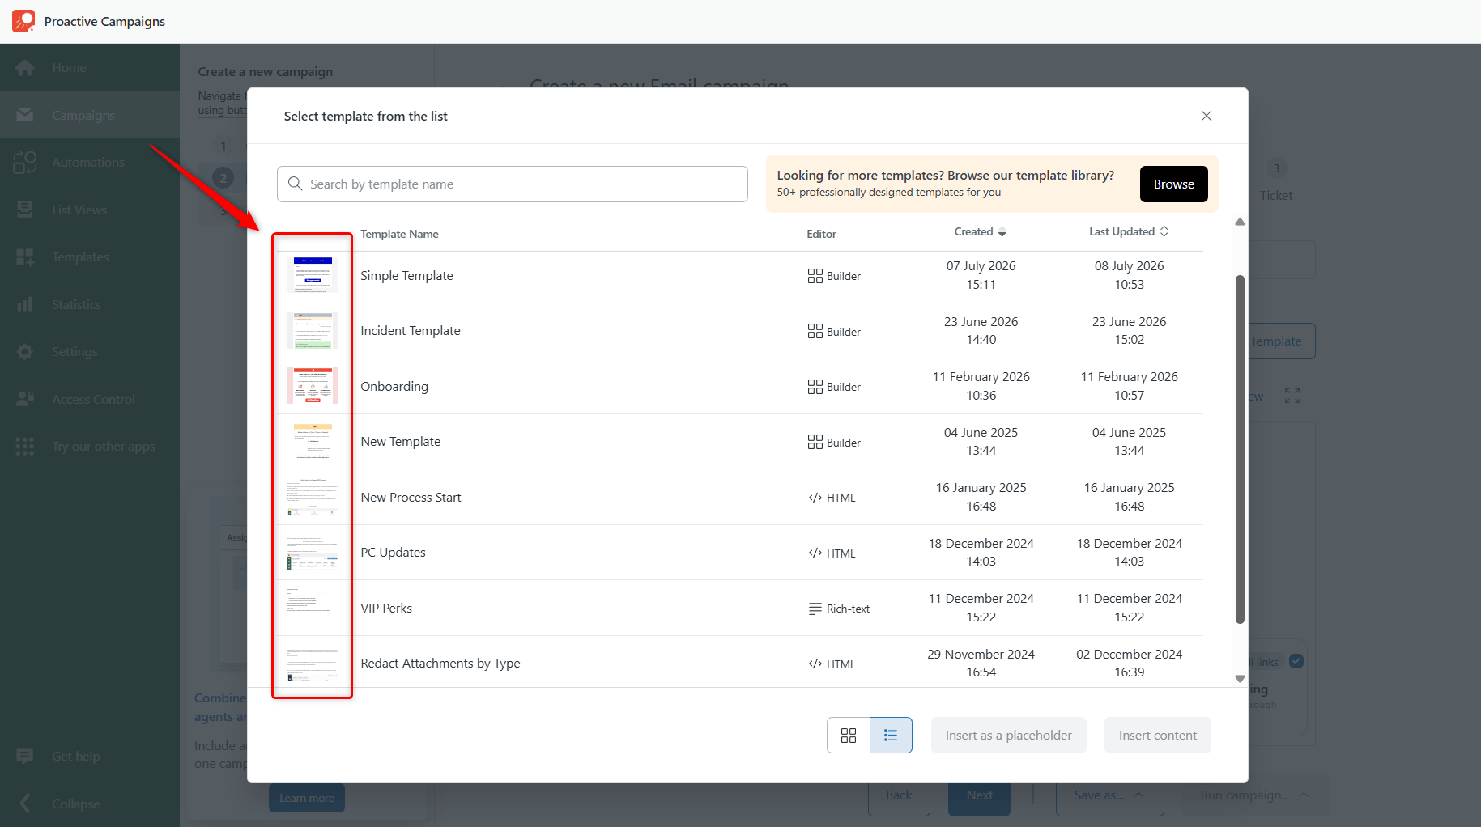Viewport: 1481px width, 827px height.
Task: Click the Access Control people icon
Action: pos(25,399)
